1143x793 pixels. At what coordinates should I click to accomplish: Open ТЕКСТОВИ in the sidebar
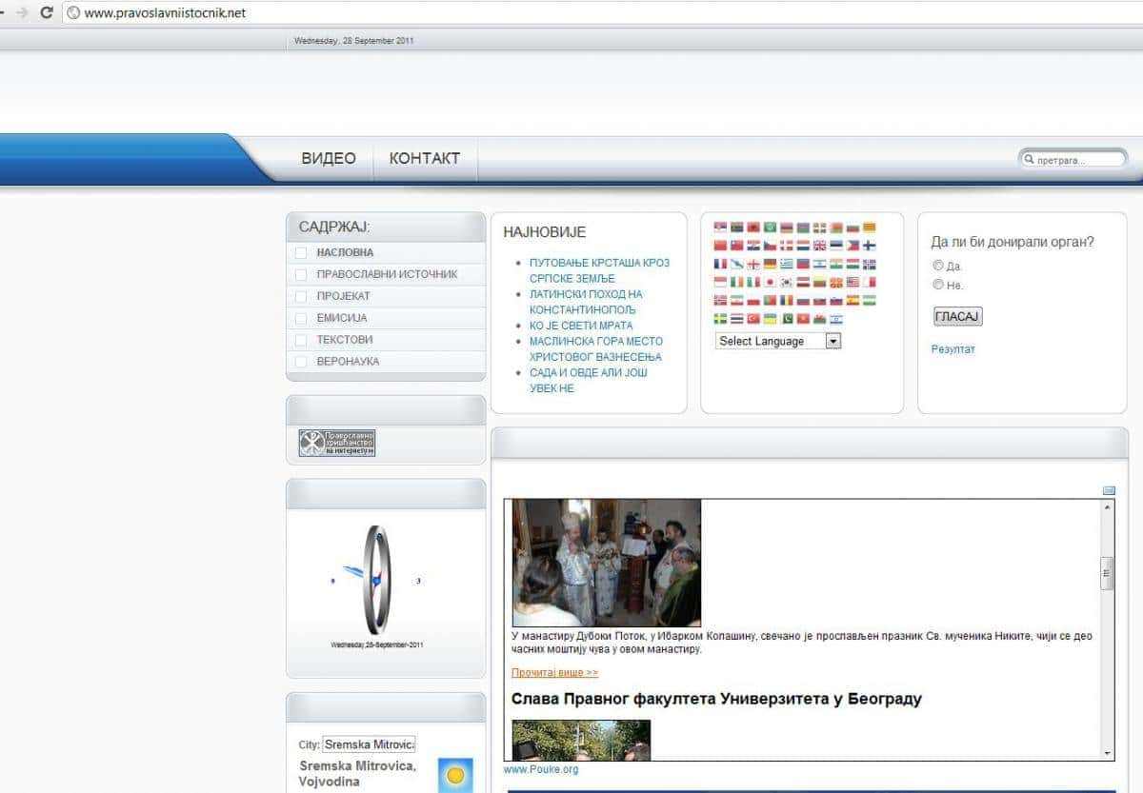(x=345, y=340)
